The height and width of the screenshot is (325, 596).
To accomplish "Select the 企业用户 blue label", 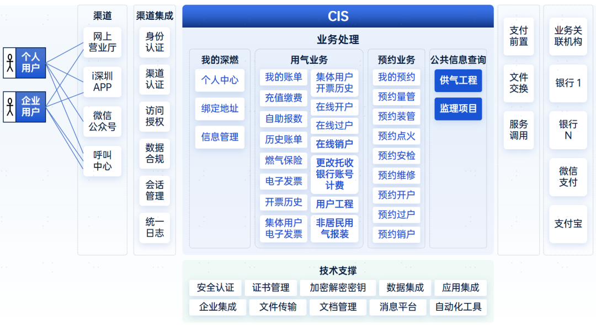I will click(x=30, y=107).
